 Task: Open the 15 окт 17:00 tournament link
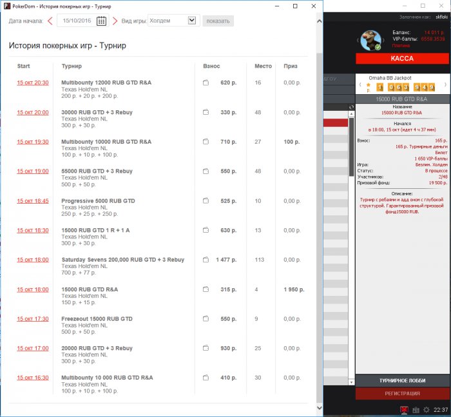point(32,348)
